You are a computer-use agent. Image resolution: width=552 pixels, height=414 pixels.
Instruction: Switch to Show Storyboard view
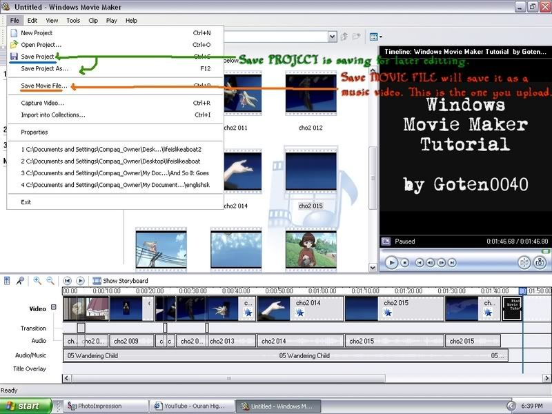click(120, 281)
